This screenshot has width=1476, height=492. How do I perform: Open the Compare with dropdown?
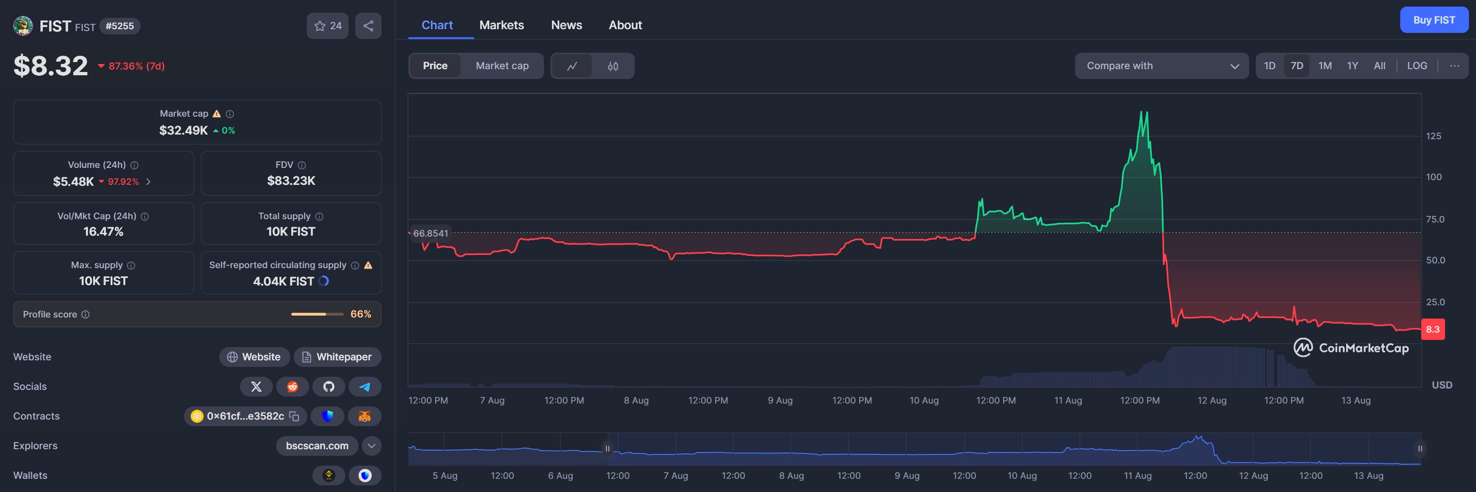point(1161,66)
